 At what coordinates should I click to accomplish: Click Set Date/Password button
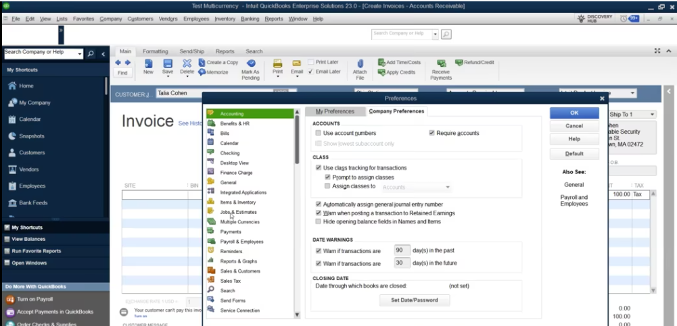click(415, 300)
